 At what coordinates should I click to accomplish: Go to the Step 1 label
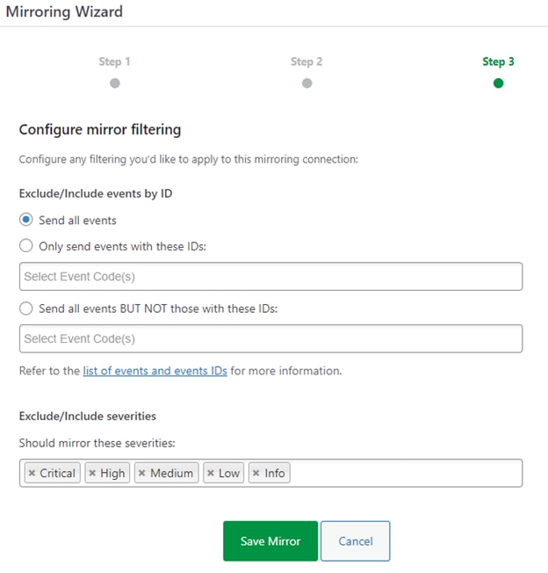coord(115,62)
